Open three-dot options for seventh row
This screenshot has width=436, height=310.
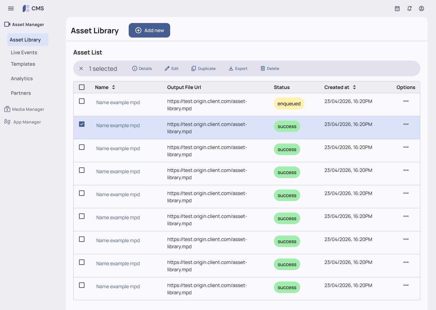pos(406,239)
